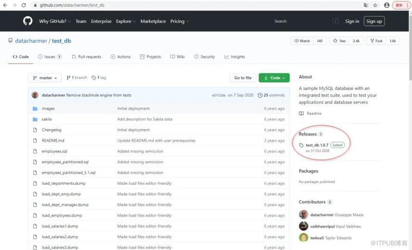Open commit hash e5f310a
Viewport: 412px width, 250px height.
218,96
